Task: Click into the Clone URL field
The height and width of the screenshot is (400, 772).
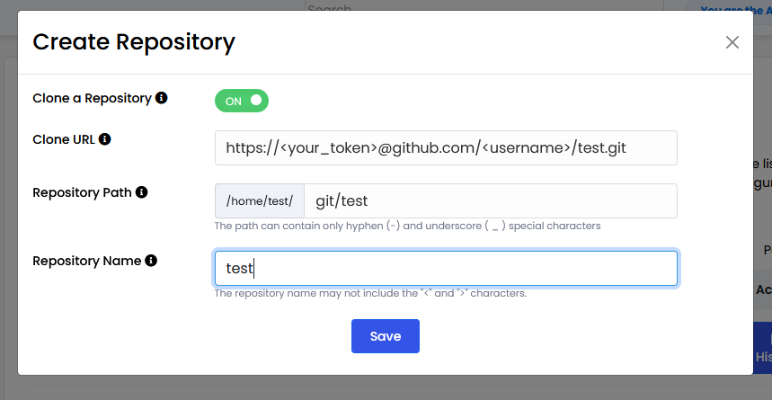Action: point(446,148)
